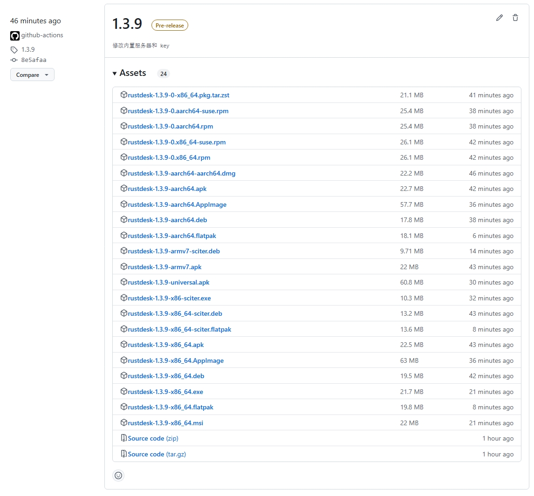Click the Pre-release badge
534x496 pixels.
point(170,25)
